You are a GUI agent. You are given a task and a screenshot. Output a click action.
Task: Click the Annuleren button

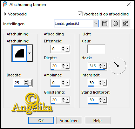click(69, 121)
